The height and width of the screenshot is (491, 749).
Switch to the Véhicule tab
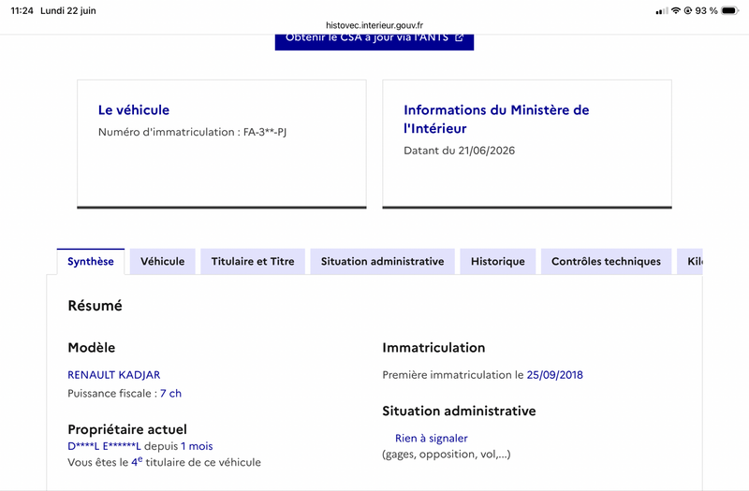click(162, 262)
